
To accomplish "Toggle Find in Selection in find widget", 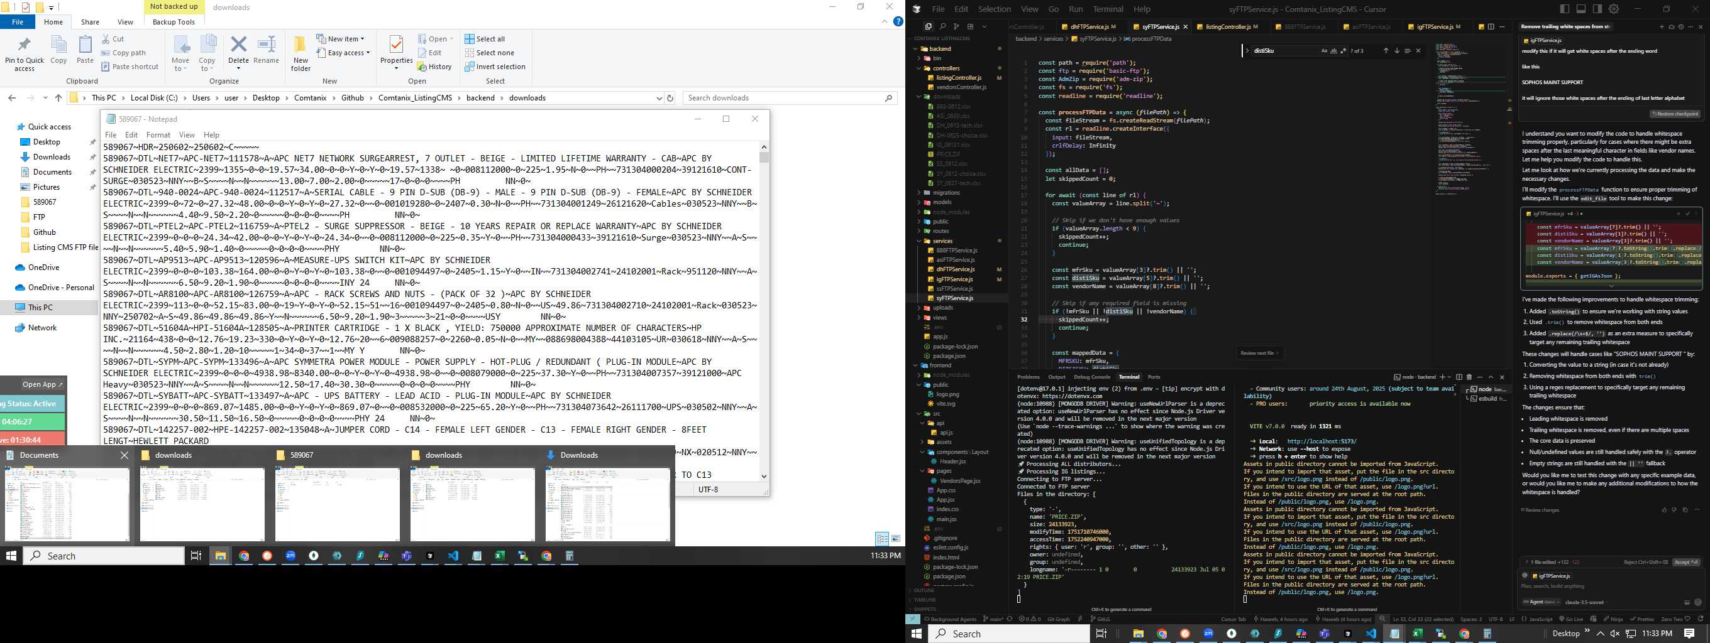I will pos(1408,50).
